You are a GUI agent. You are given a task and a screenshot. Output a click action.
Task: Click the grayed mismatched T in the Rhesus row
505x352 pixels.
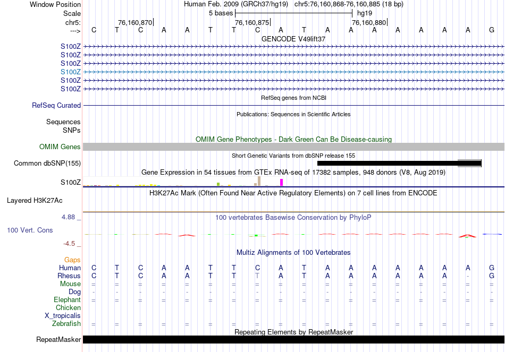click(257, 276)
